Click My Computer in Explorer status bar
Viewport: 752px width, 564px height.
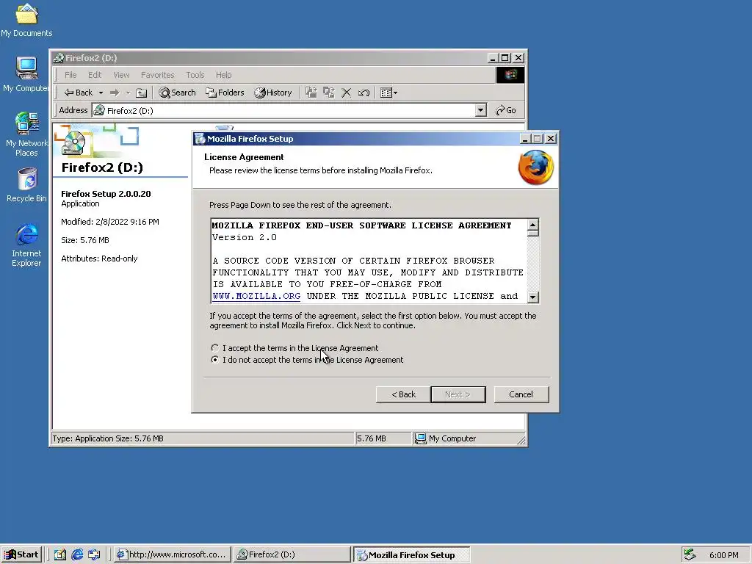click(x=446, y=438)
